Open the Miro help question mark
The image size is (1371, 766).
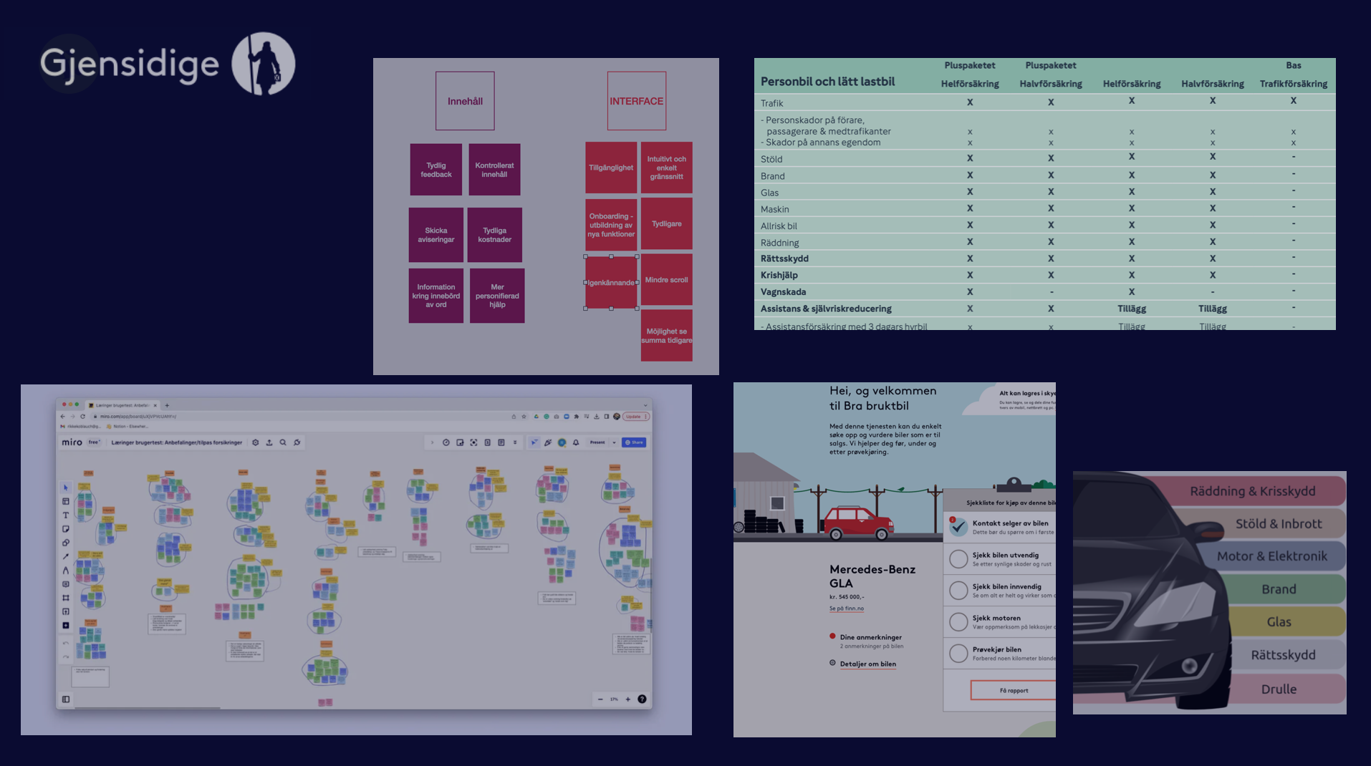642,699
